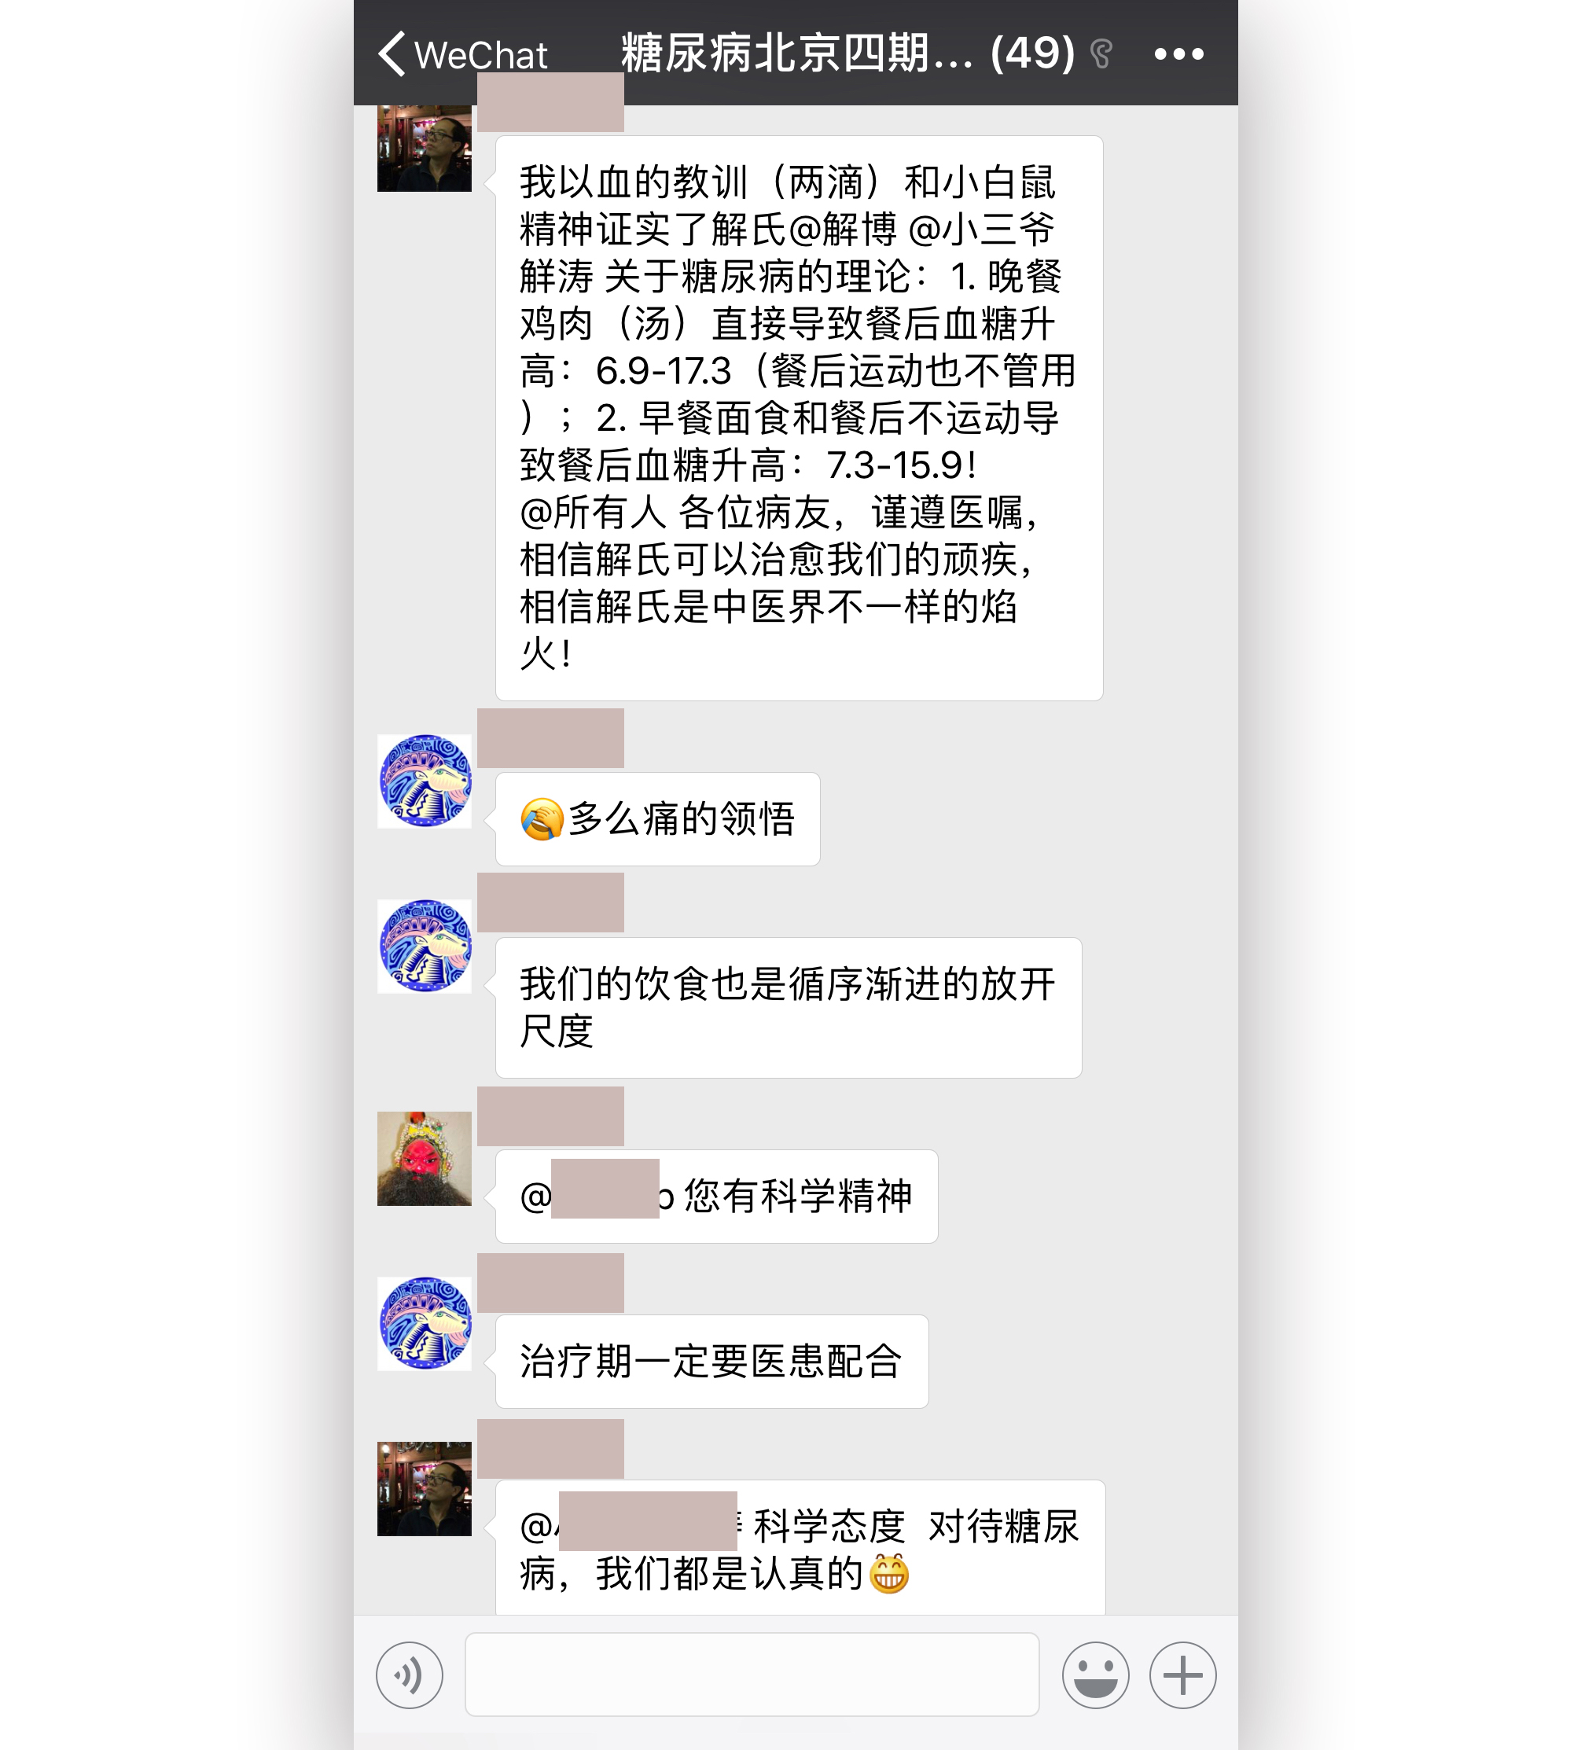Tap the red-faced opera mask avatar
The width and height of the screenshot is (1592, 1750).
click(x=425, y=1158)
